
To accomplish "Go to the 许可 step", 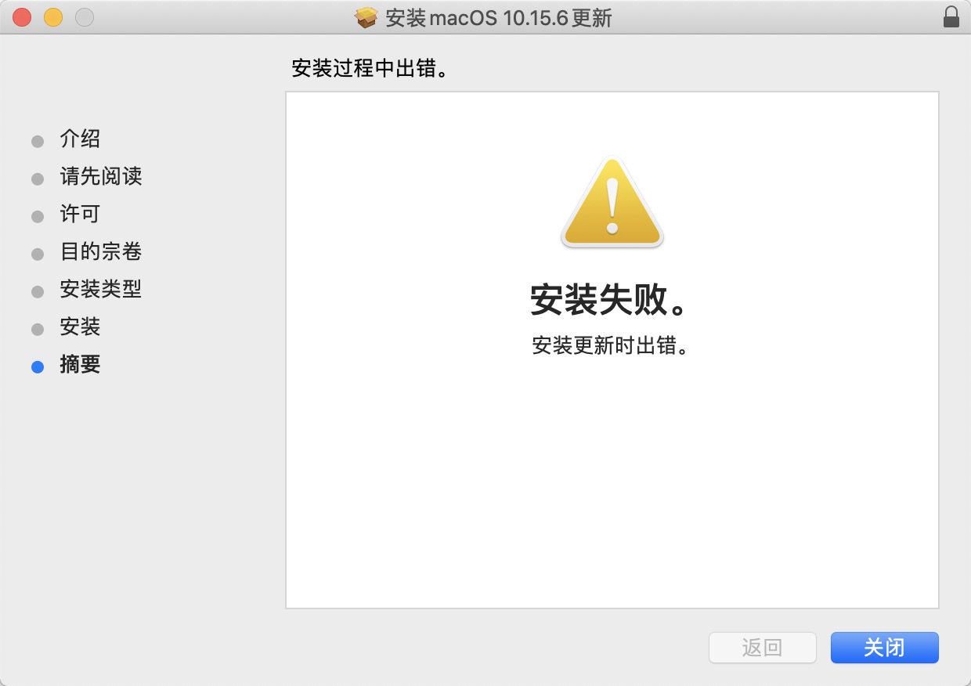I will pyautogui.click(x=80, y=215).
